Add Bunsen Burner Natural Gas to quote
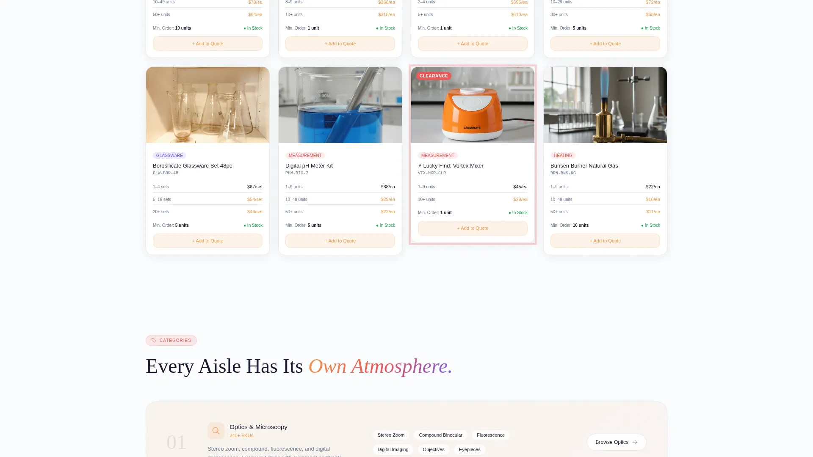 [605, 241]
